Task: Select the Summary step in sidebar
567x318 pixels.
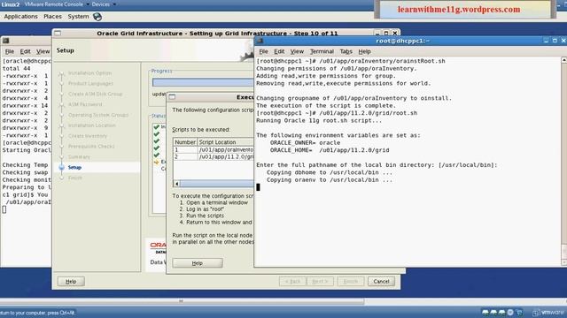Action: point(79,157)
